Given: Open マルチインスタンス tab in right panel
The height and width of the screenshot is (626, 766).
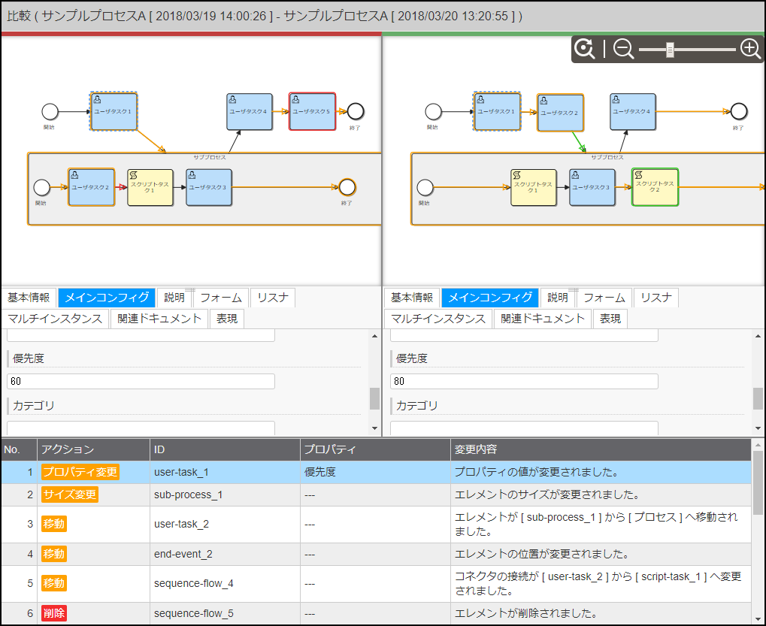Looking at the screenshot, I should point(439,319).
